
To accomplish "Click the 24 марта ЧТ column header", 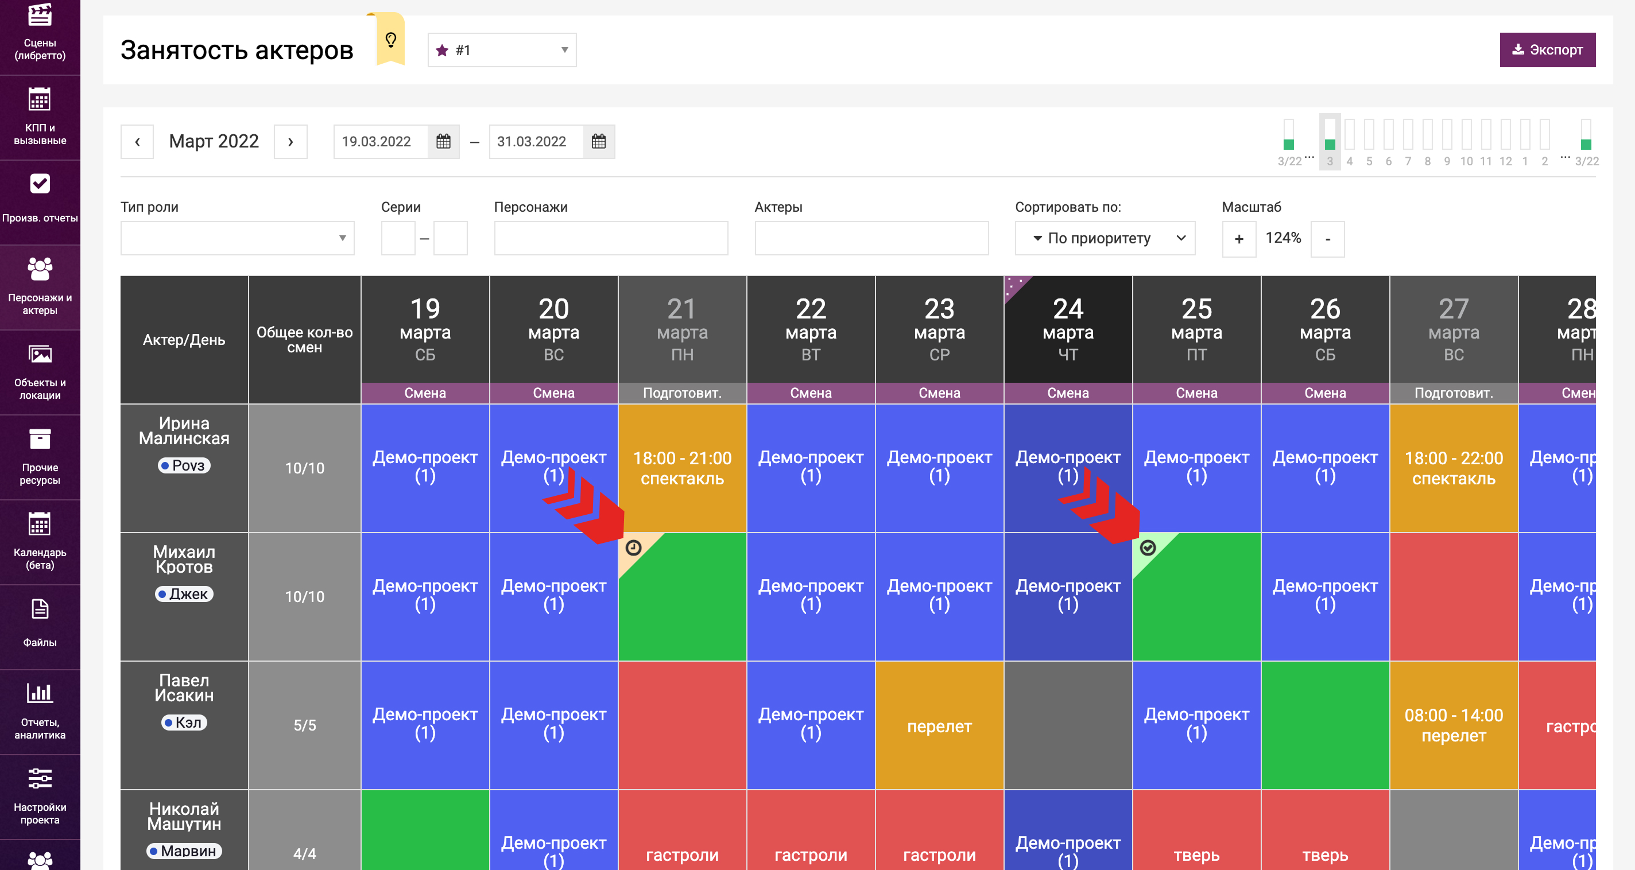I will click(x=1068, y=329).
